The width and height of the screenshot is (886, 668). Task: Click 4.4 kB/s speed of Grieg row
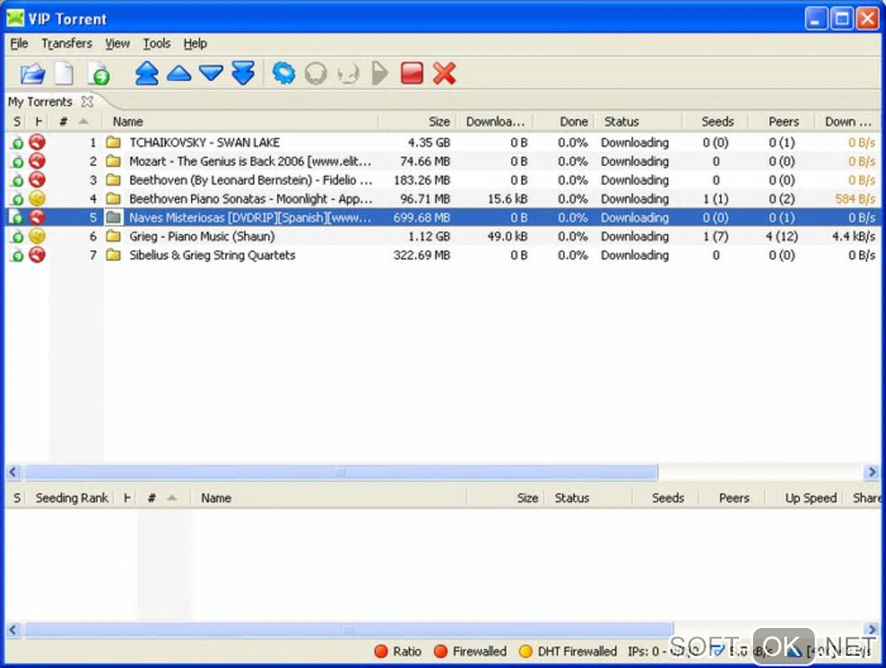(853, 236)
